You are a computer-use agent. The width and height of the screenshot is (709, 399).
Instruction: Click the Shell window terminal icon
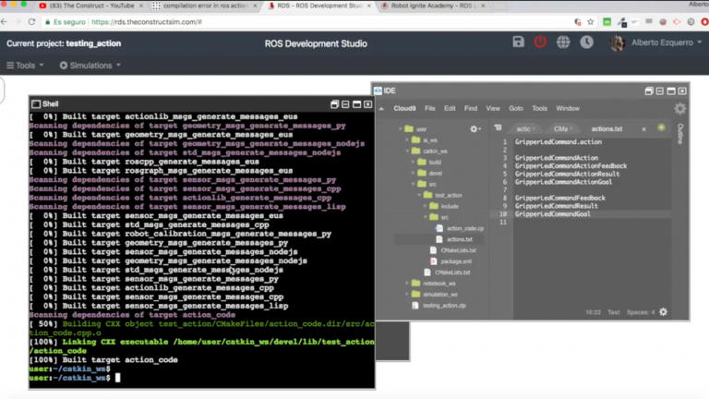[36, 104]
